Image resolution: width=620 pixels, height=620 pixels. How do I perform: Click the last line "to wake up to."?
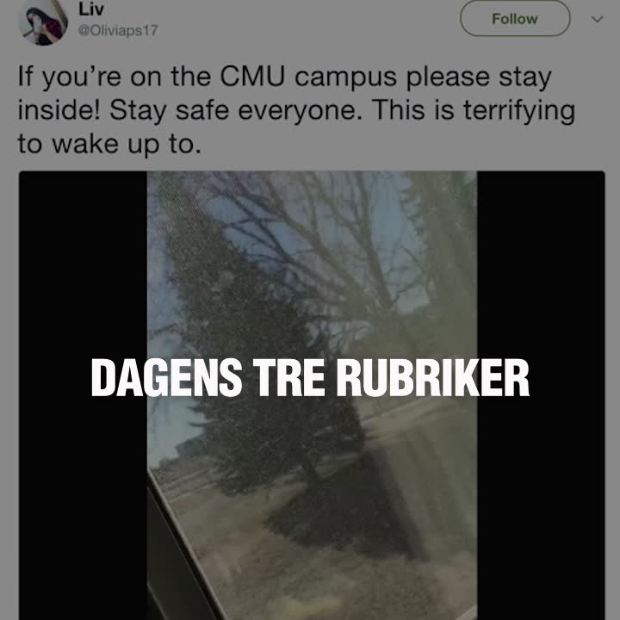click(109, 145)
